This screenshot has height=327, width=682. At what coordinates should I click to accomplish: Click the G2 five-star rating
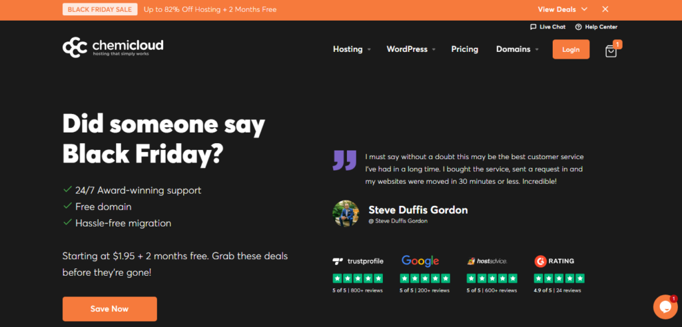click(559, 278)
